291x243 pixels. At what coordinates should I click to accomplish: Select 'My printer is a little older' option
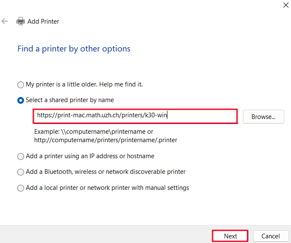point(21,85)
